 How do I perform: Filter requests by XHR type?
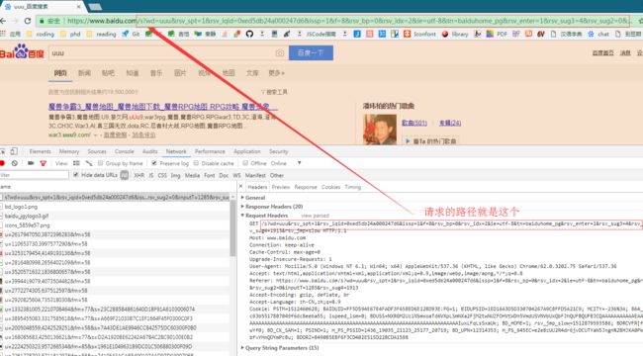tap(139, 175)
